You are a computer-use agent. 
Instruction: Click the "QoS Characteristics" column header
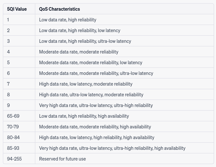pos(59,9)
